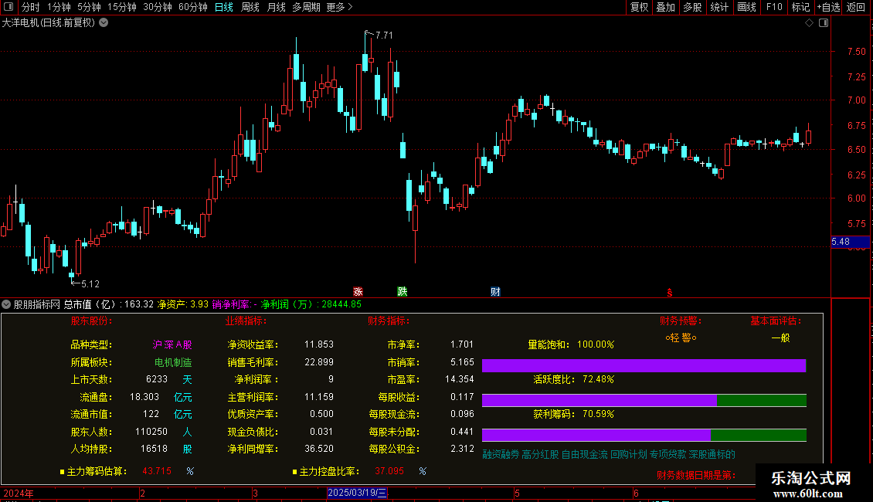The image size is (873, 502).
Task: Click the 主力控盘比率 value 37.095
Action: (389, 471)
